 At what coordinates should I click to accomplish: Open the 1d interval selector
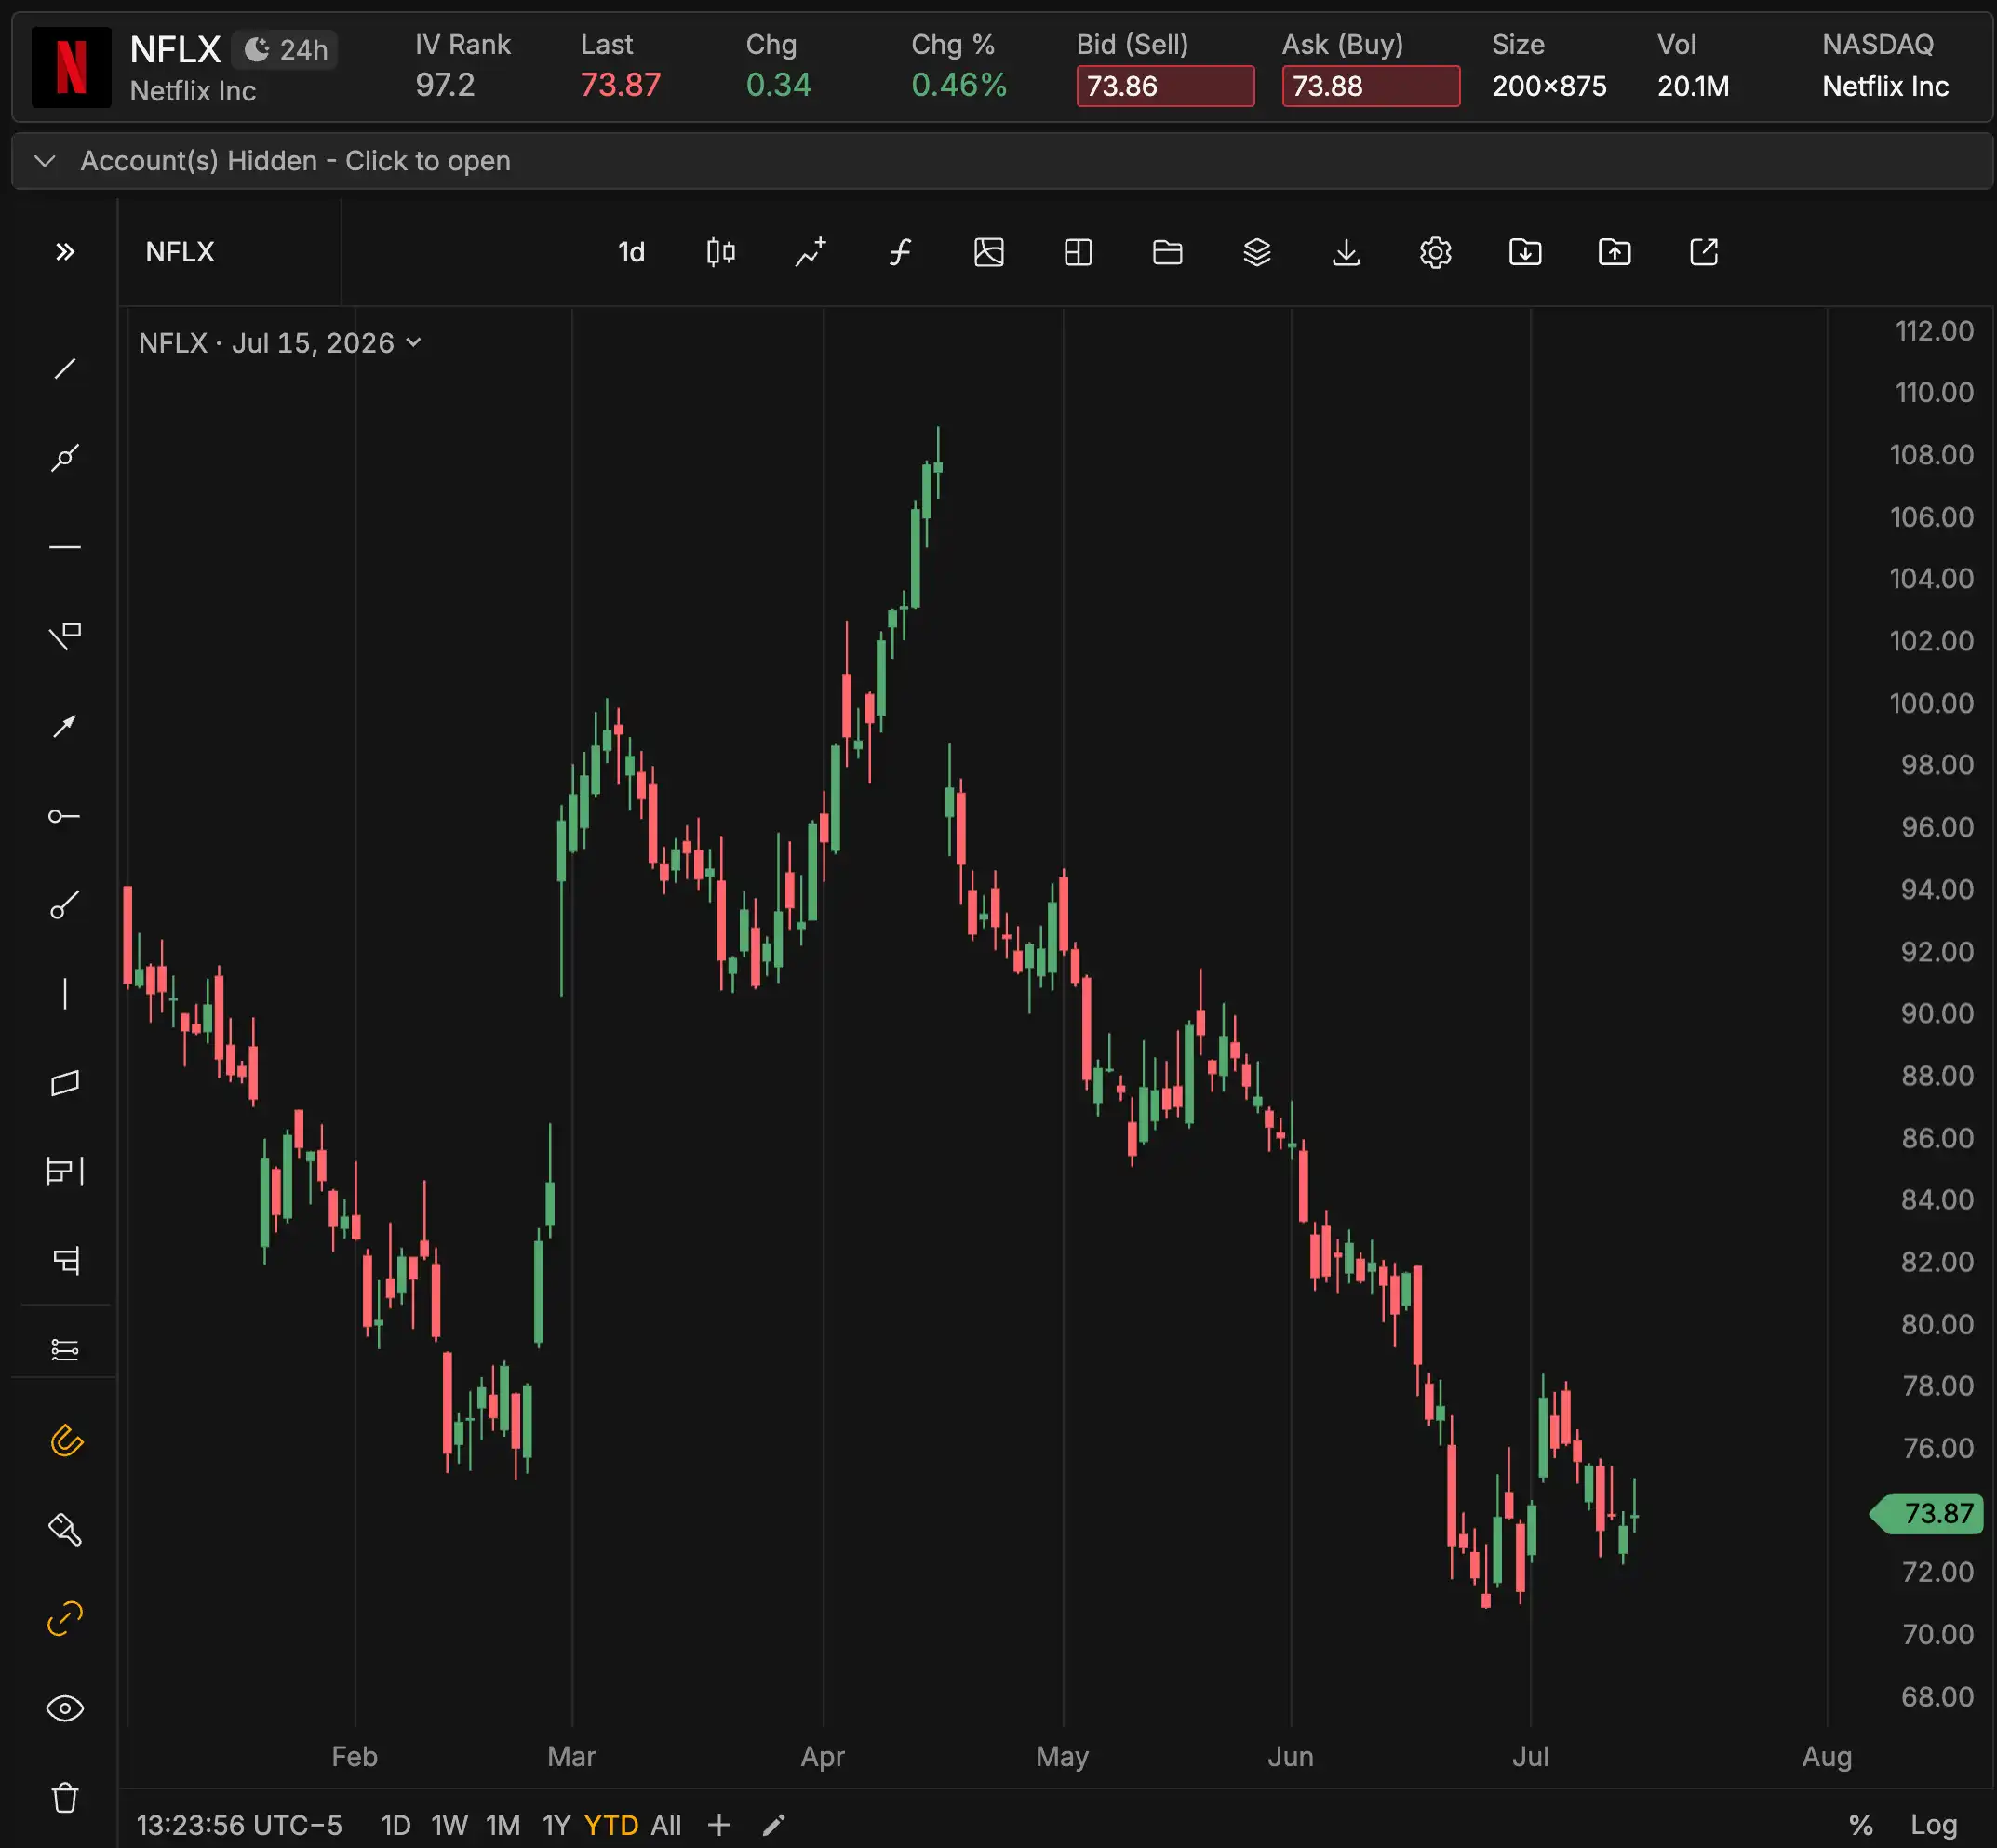[x=631, y=252]
